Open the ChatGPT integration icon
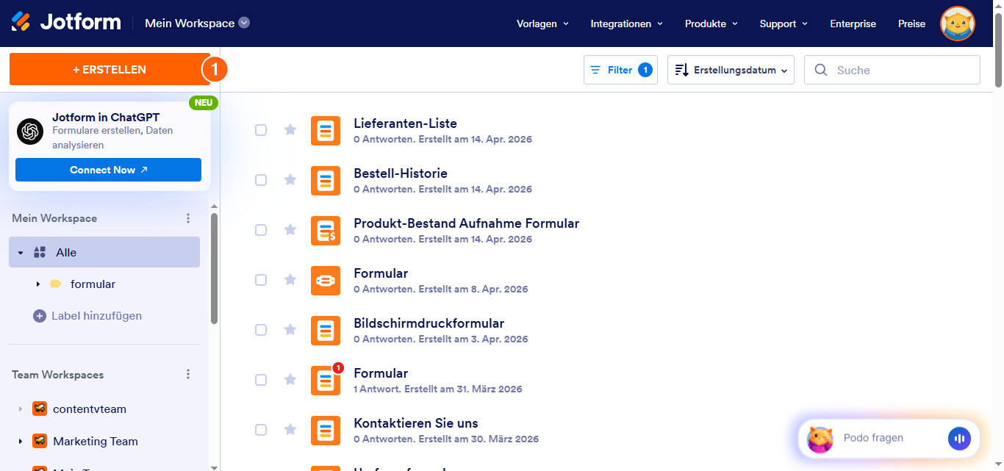1004x471 pixels. [x=29, y=131]
